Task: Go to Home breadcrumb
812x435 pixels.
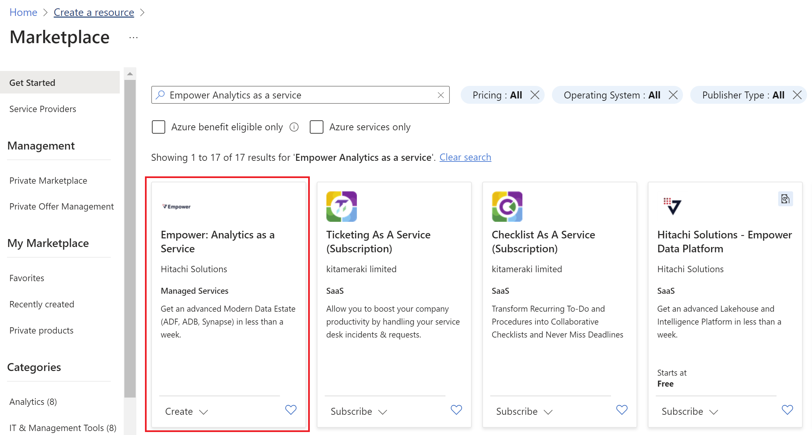Action: point(23,12)
